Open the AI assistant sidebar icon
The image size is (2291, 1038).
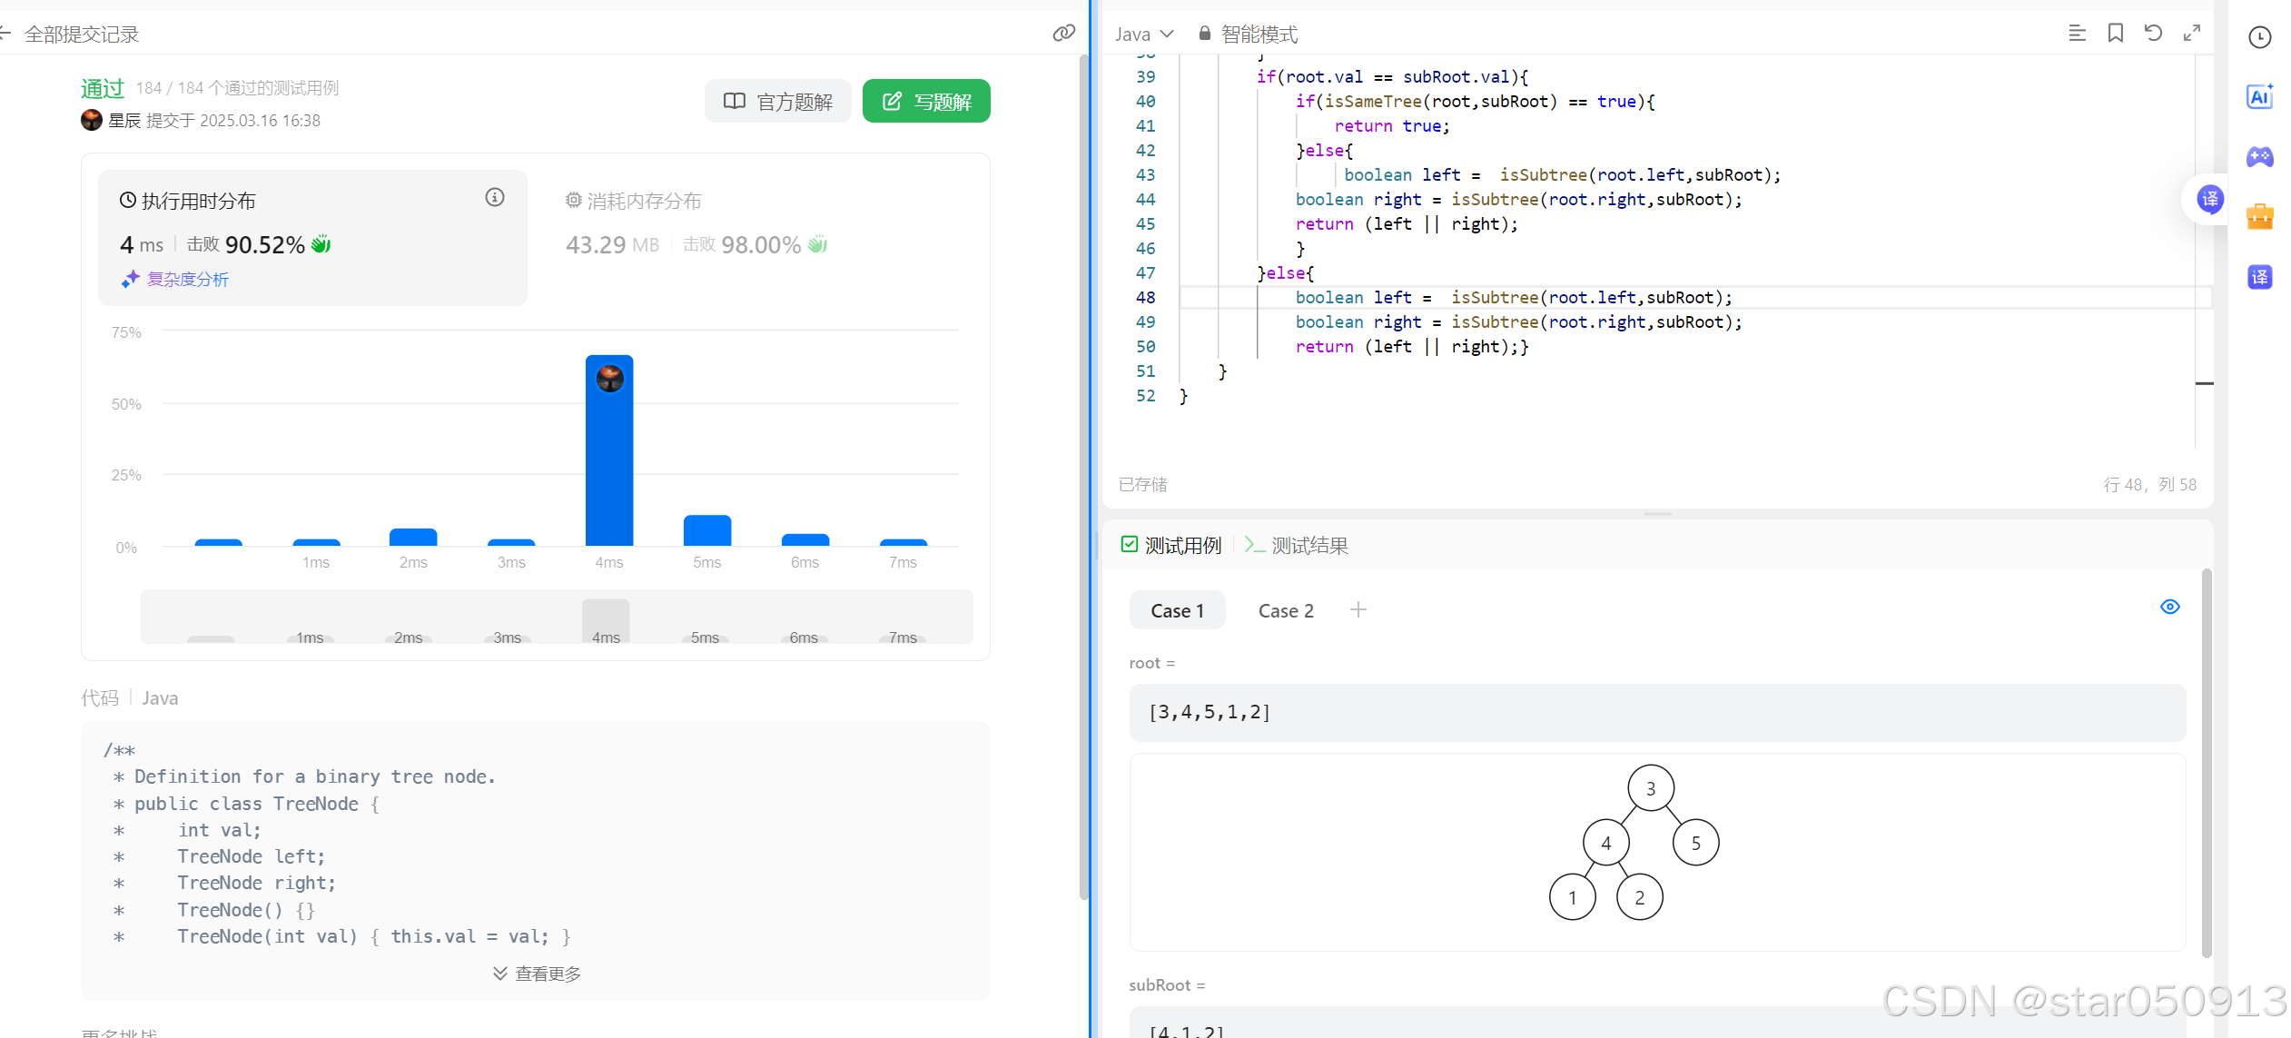pos(2259,96)
